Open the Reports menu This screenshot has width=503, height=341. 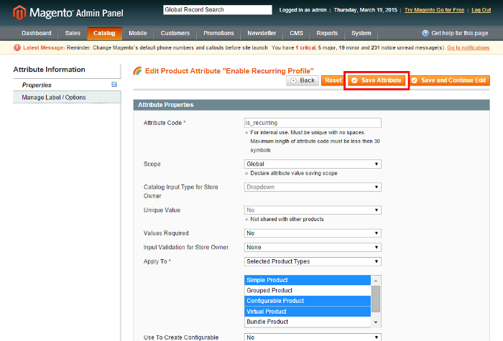(x=327, y=33)
